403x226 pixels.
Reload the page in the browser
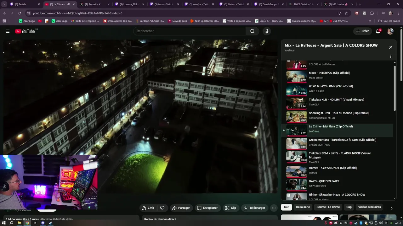pyautogui.click(x=20, y=13)
